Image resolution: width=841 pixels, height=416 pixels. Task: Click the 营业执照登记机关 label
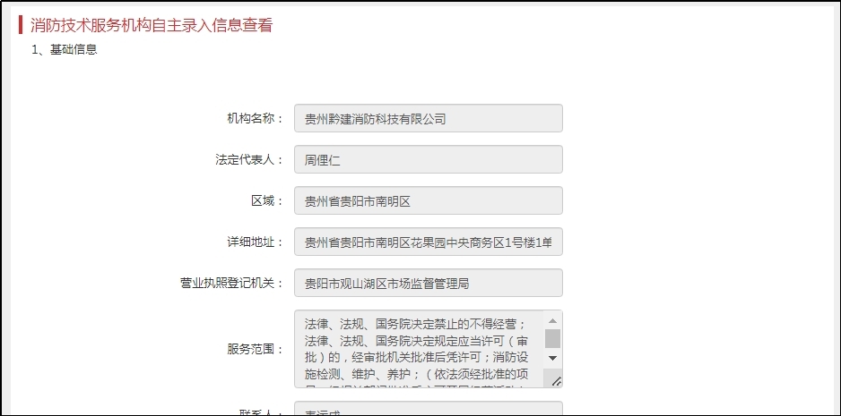click(231, 283)
